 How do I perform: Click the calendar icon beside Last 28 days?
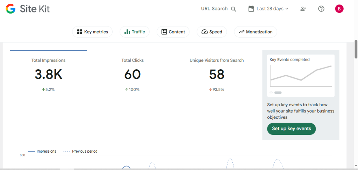coord(251,9)
